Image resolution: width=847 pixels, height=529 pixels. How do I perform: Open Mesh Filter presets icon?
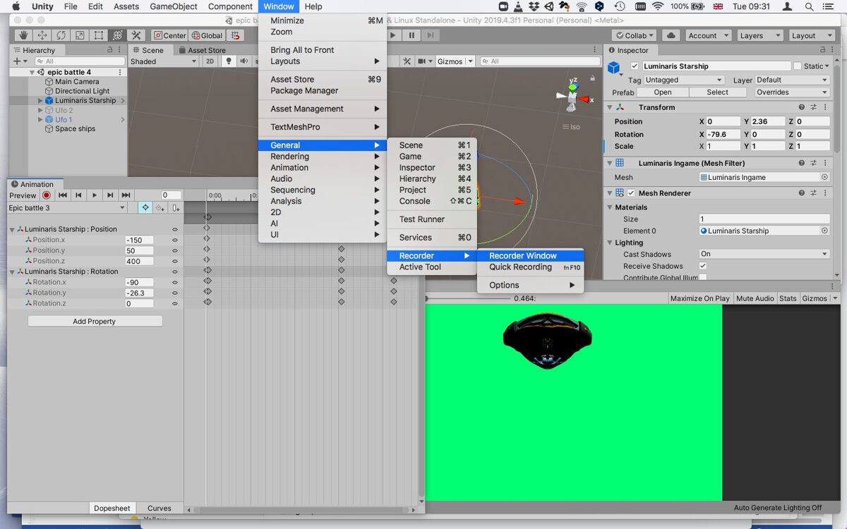pos(813,163)
